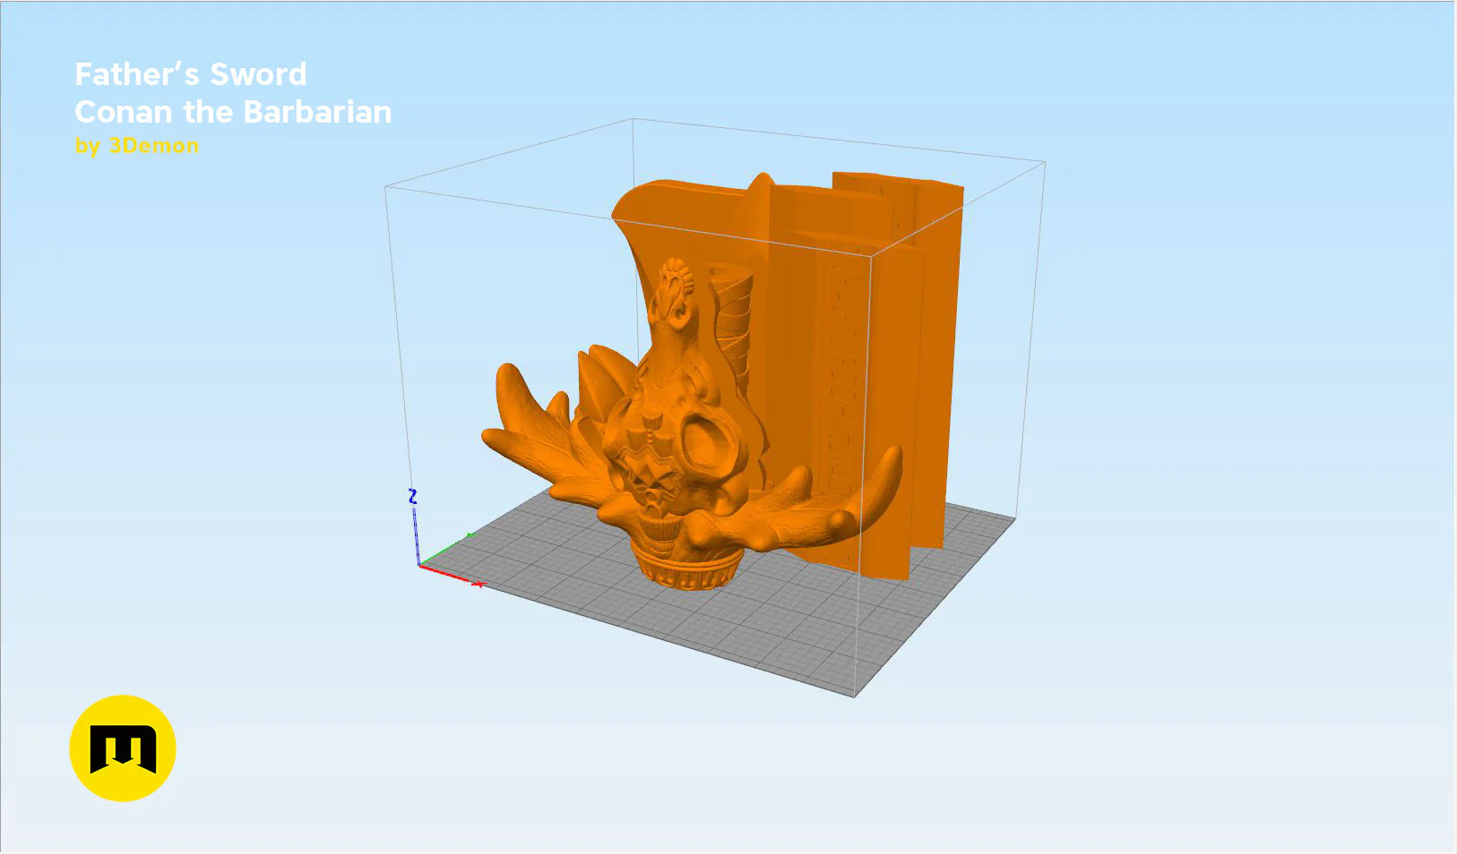Click the top right corner of the bounding box
The height and width of the screenshot is (854, 1457).
pos(1045,162)
